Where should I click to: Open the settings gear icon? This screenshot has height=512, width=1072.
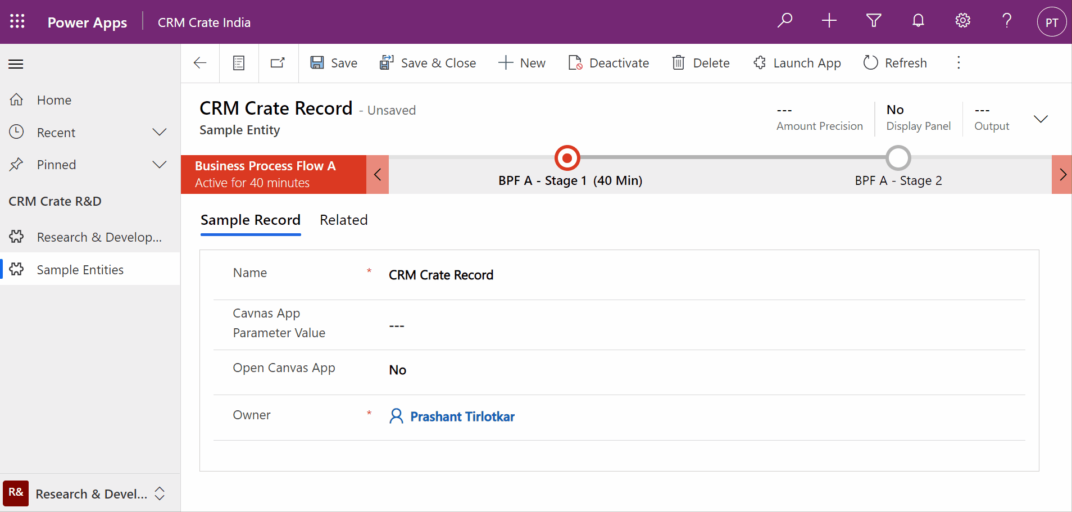coord(962,21)
